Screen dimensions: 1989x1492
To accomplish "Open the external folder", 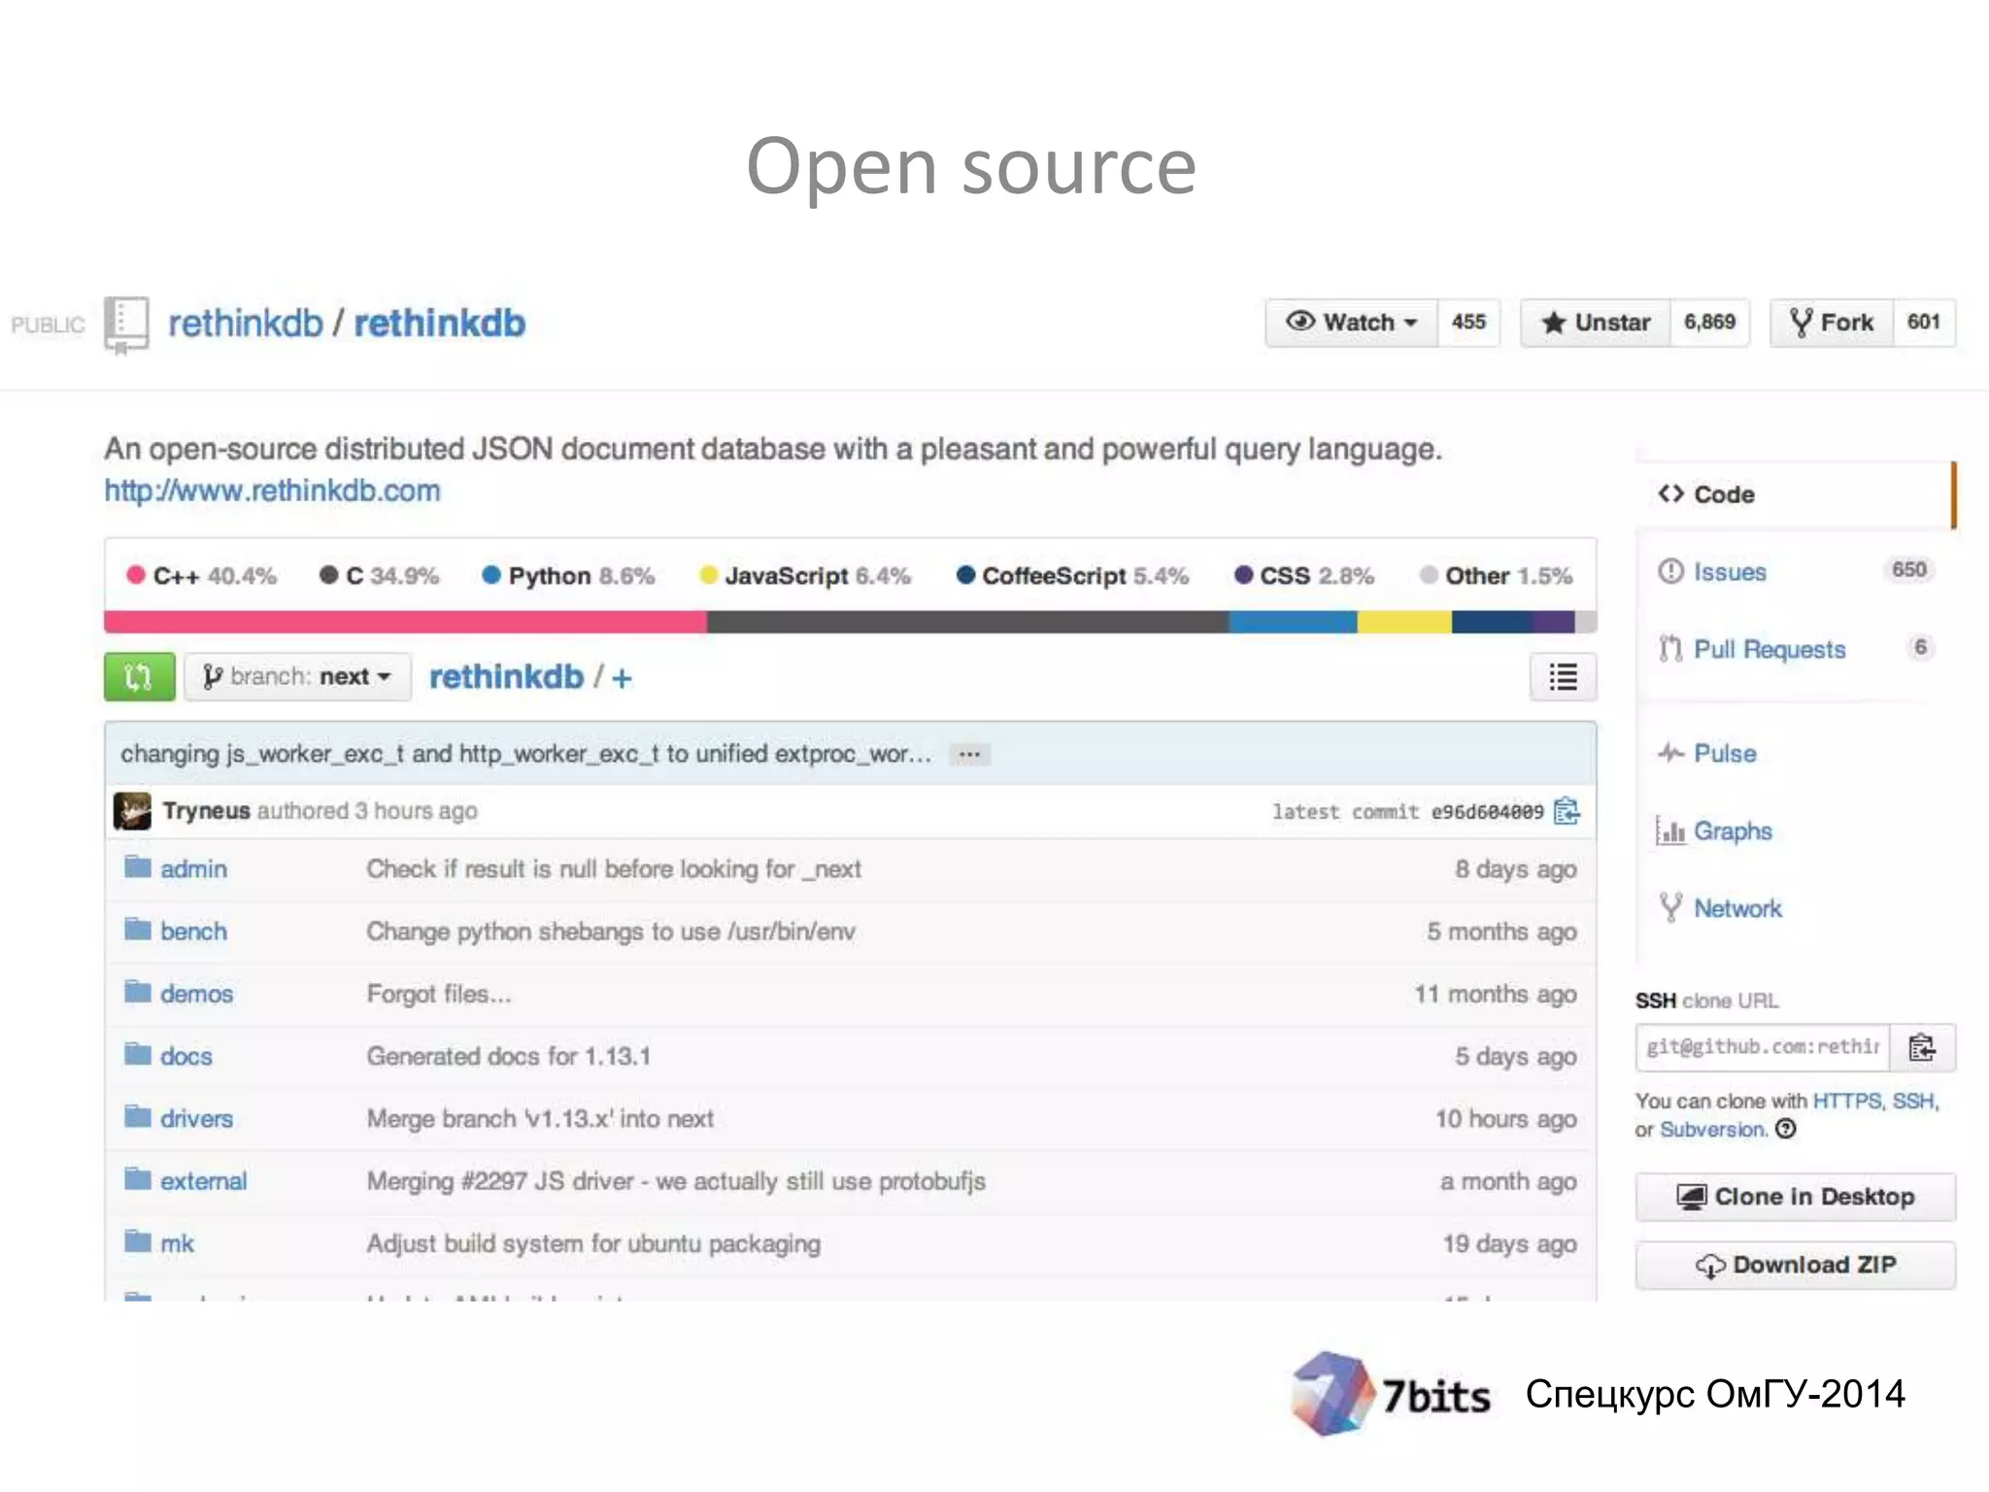I will 203,1181.
